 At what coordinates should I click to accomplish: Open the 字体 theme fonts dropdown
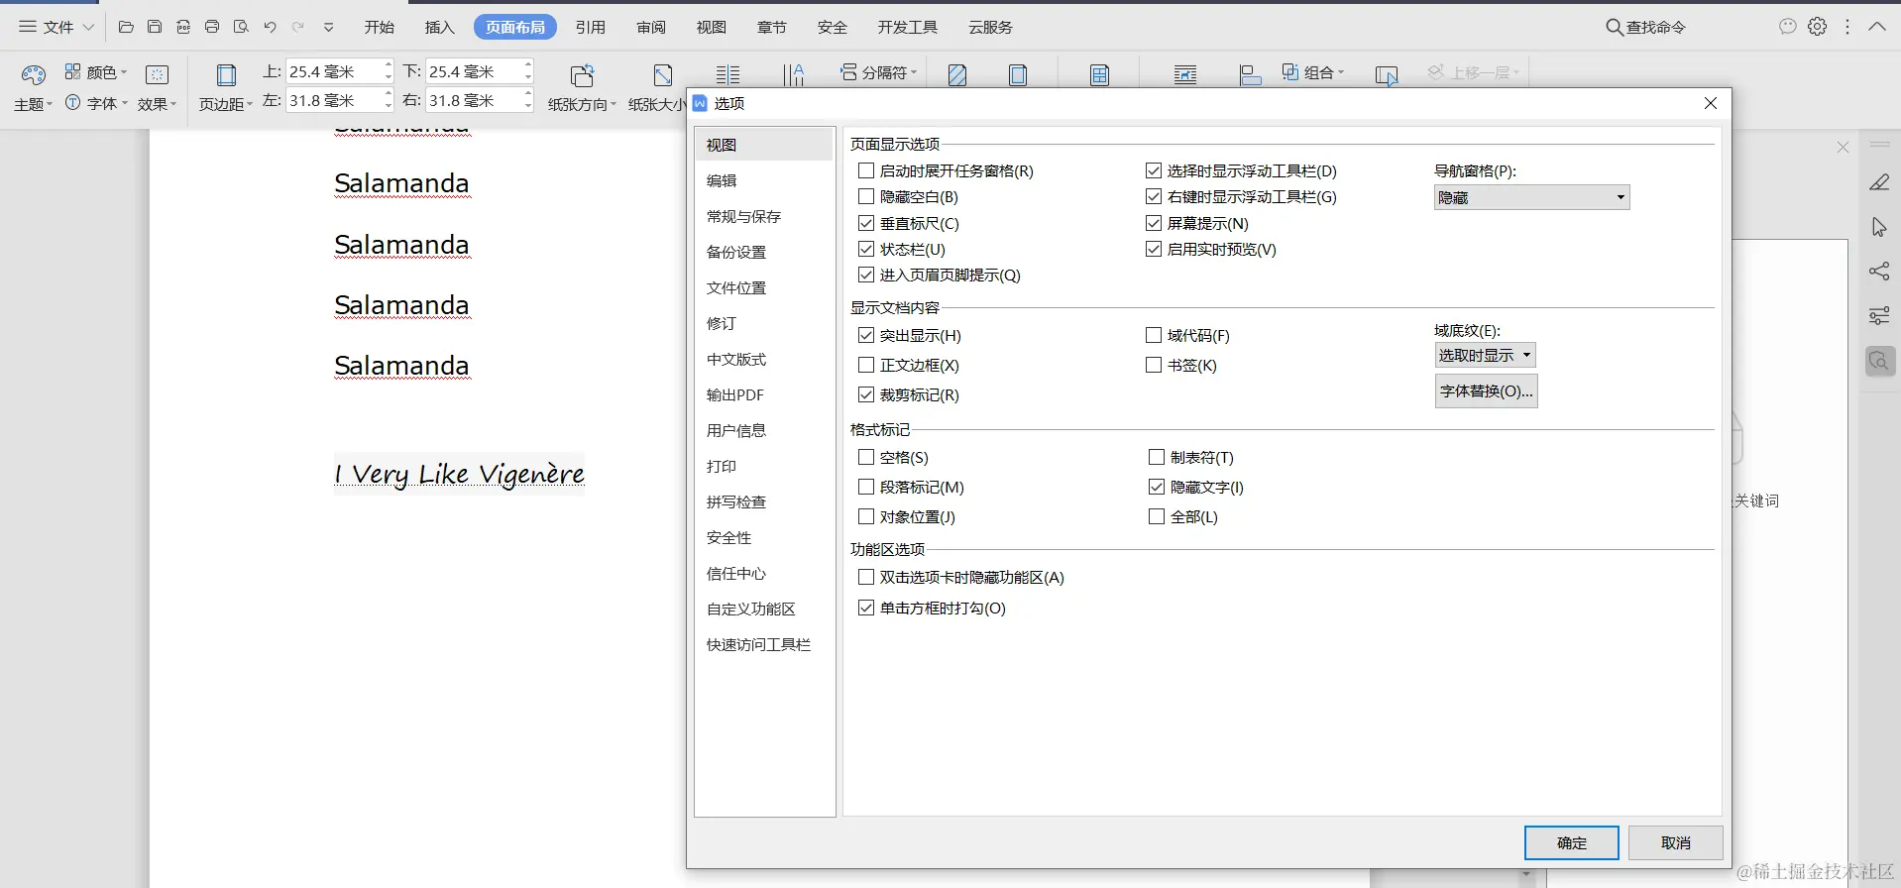[x=96, y=103]
